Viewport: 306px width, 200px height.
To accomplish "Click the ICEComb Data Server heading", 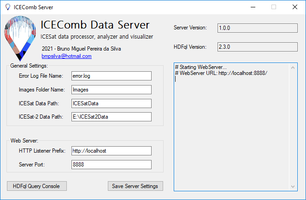I will click(95, 25).
